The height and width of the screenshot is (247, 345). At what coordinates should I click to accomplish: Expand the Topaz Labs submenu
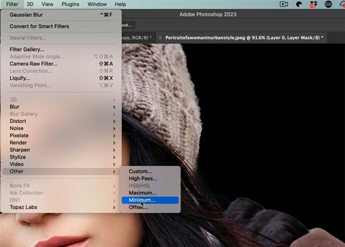coord(23,208)
